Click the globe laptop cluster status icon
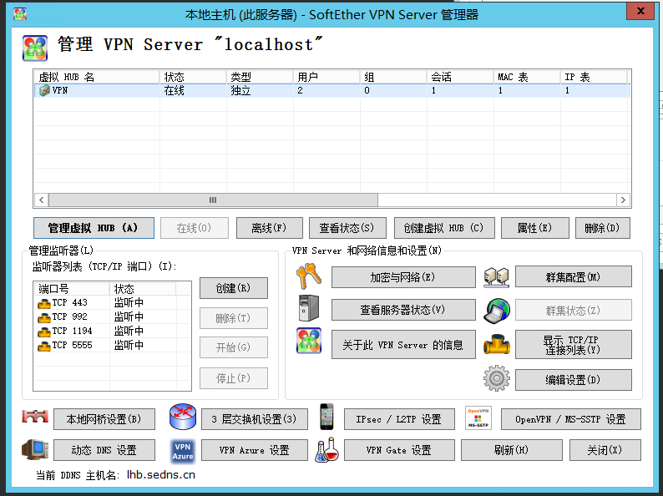The image size is (663, 496). coord(496,311)
